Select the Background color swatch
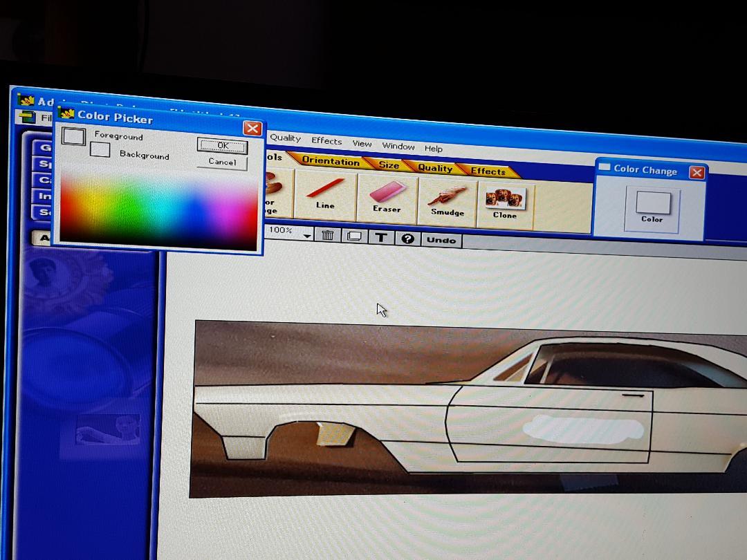 pyautogui.click(x=100, y=149)
